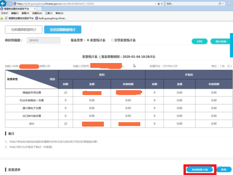Viewport: 233px width, 175px height.
Task: Close the 增值税发票综合服务平台 tab
Action: pyautogui.click(x=35, y=9)
